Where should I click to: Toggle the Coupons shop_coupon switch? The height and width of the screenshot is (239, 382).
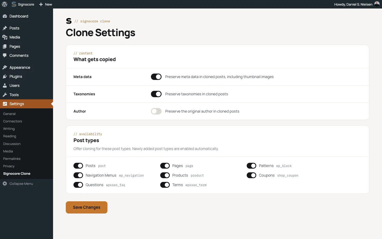coord(251,175)
